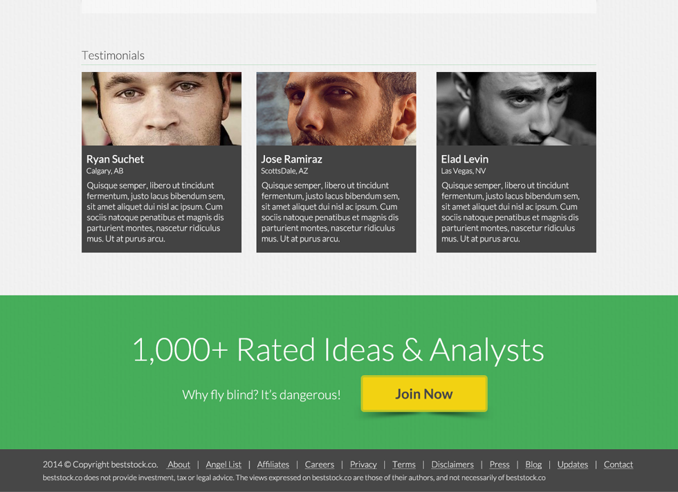Visit the Press page link
The width and height of the screenshot is (678, 492).
tap(500, 464)
